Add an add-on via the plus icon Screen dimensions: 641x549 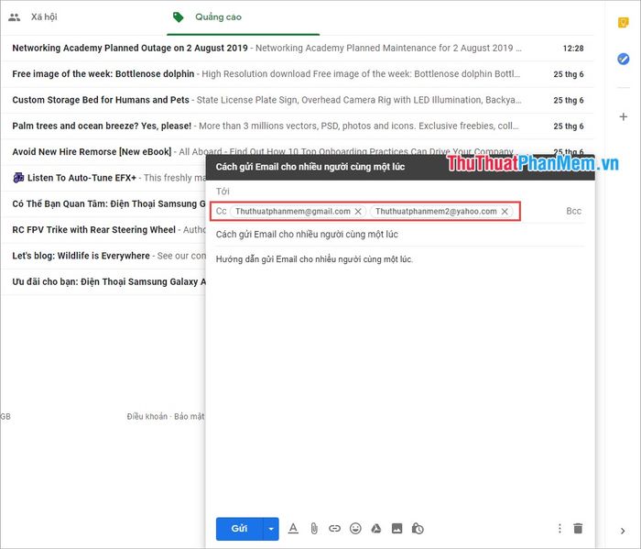point(623,117)
